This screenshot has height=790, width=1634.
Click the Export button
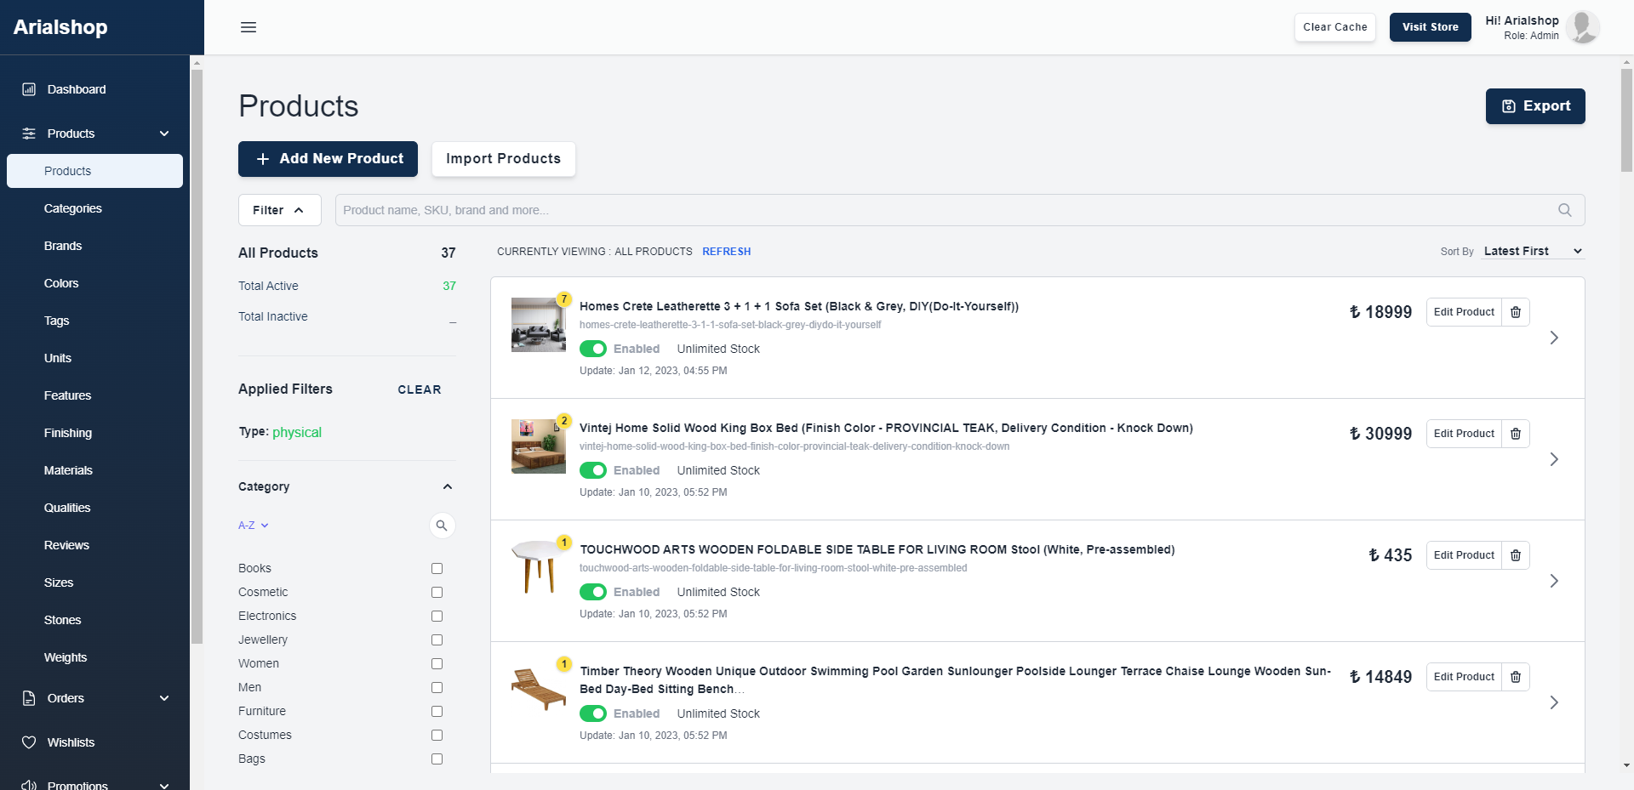click(1535, 106)
